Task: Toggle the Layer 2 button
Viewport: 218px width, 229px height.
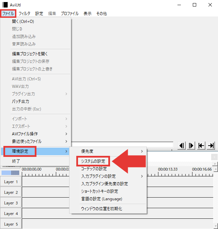Action: tap(11, 192)
